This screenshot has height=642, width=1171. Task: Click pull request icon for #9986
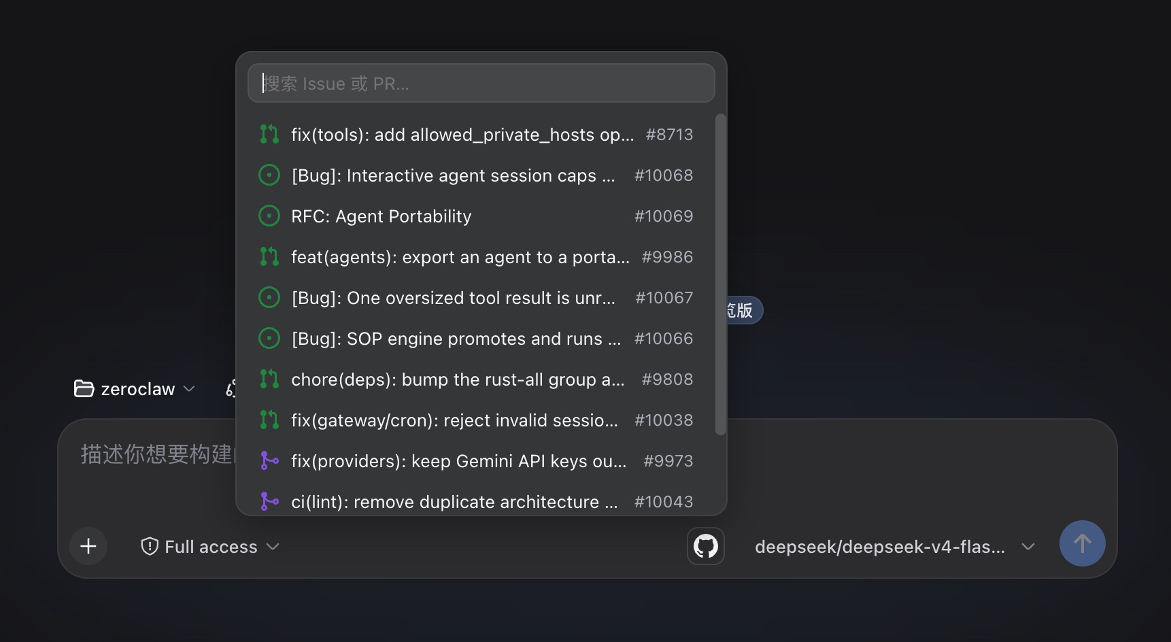[269, 257]
